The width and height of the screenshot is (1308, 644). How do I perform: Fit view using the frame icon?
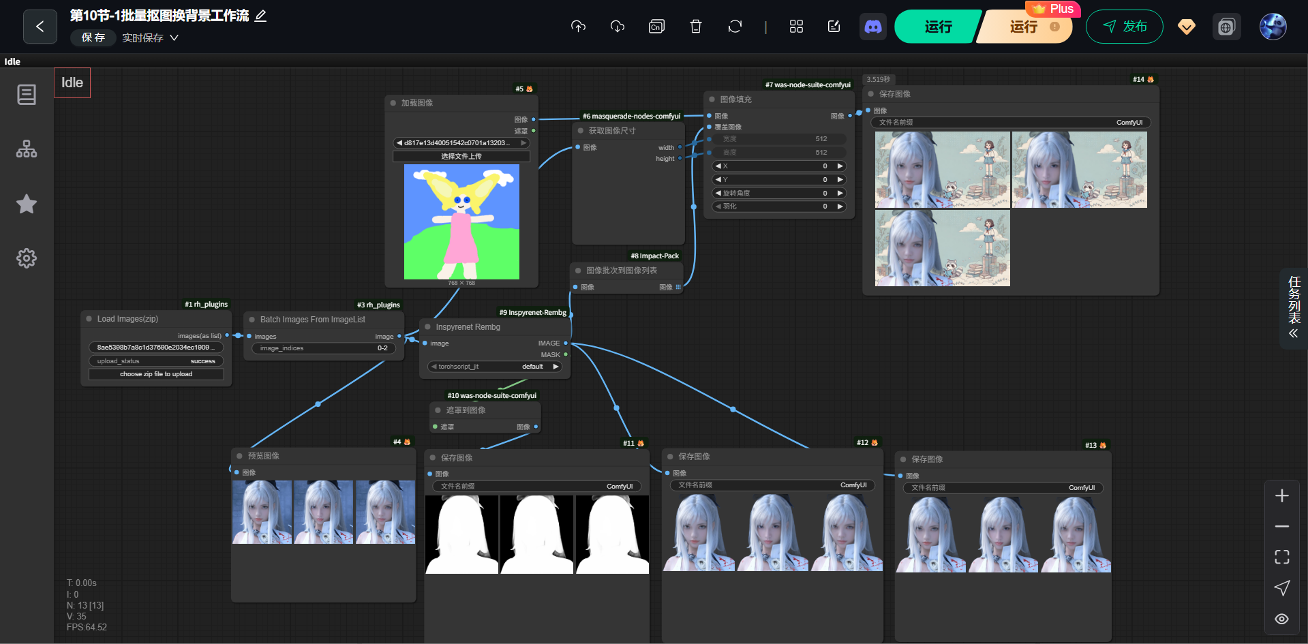click(x=1282, y=557)
